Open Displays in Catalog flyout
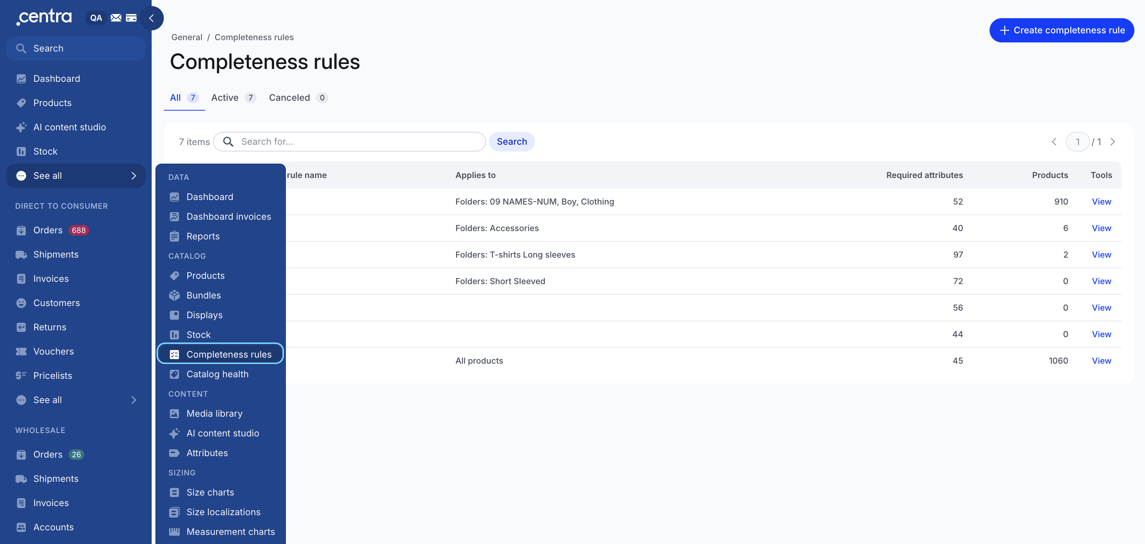 click(x=220, y=315)
